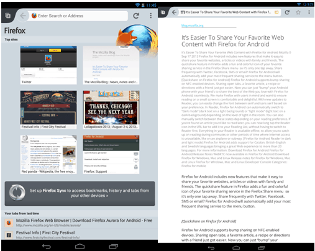Tap Quickshare on Firefox for Android caption
This screenshot has height=251, width=315.
tap(209, 221)
